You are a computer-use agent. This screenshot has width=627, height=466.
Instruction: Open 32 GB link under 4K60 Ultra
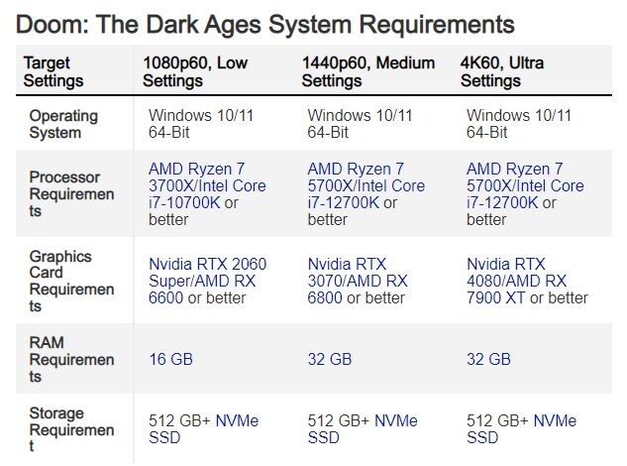coord(488,359)
